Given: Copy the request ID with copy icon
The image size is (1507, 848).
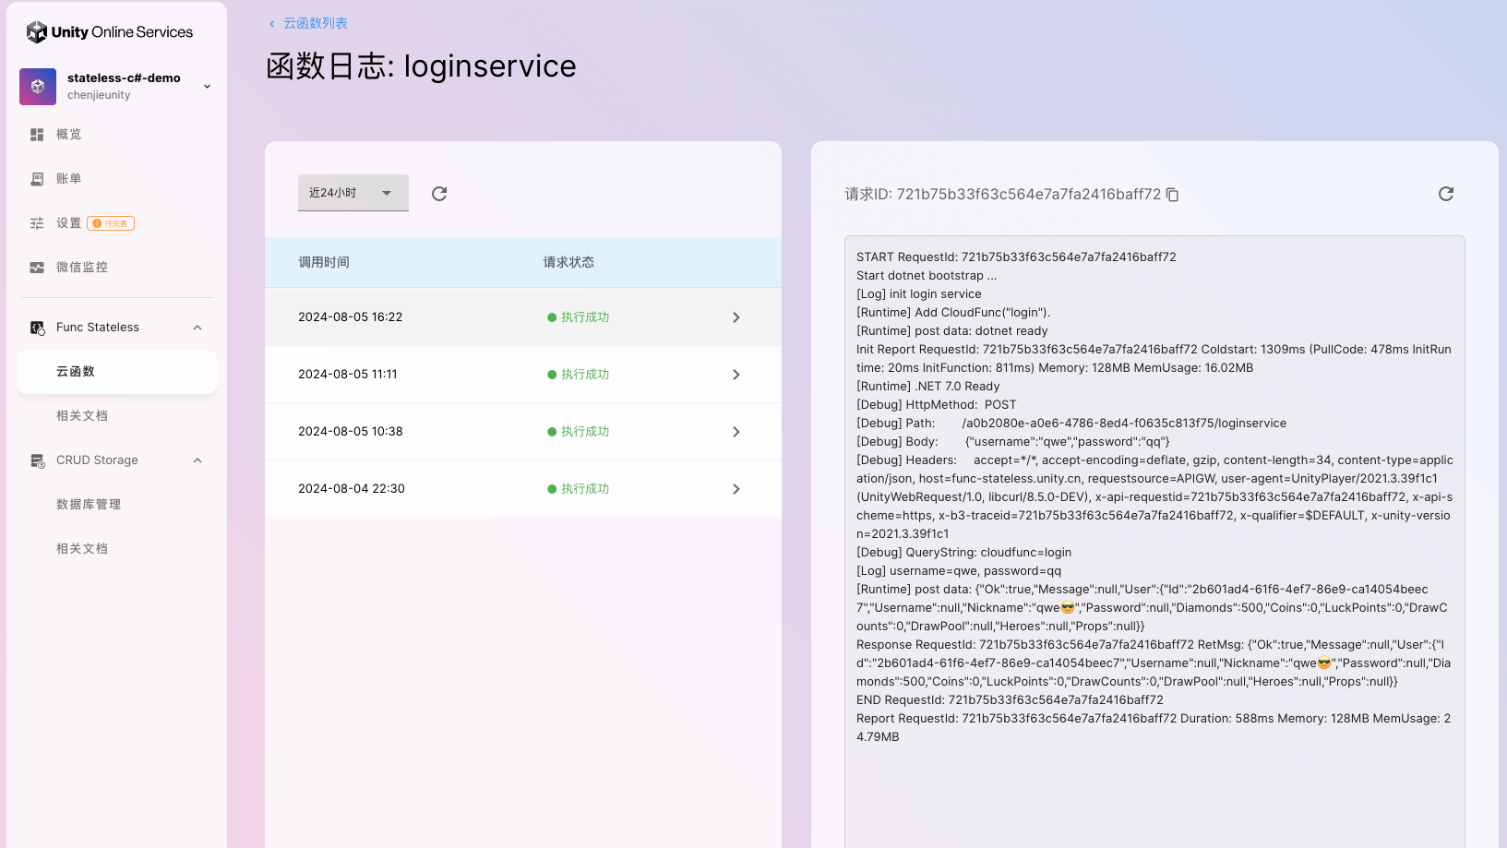Looking at the screenshot, I should [x=1172, y=195].
